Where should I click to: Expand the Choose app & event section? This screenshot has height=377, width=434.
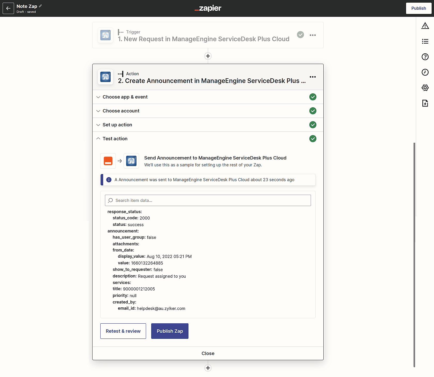coord(208,97)
